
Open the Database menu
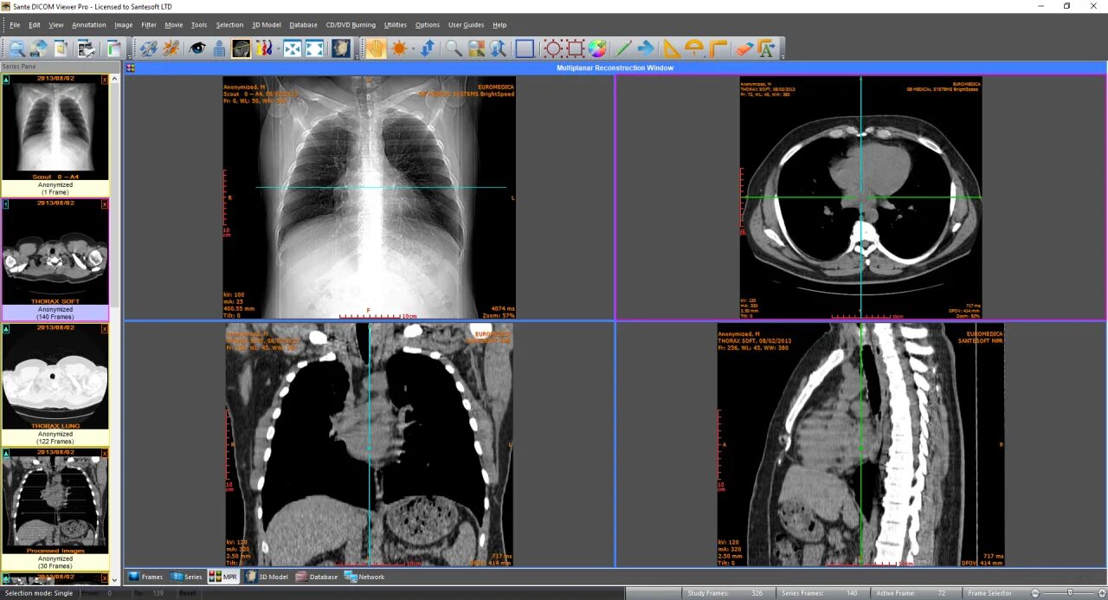(x=304, y=25)
